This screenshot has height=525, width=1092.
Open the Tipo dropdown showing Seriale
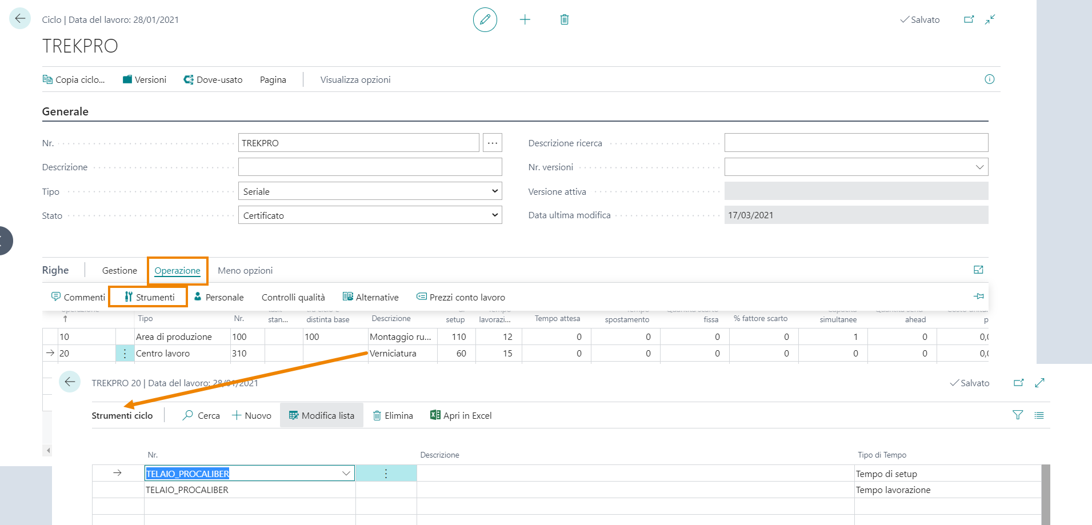(370, 191)
